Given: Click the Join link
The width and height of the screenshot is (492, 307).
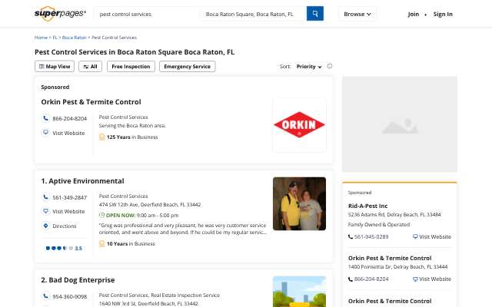Looking at the screenshot, I should click(x=414, y=14).
